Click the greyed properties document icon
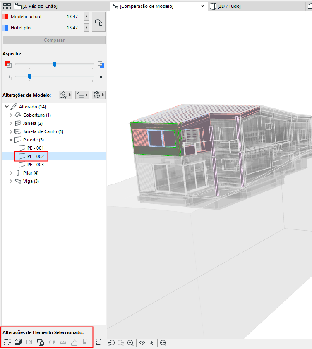Image resolution: width=312 pixels, height=349 pixels. point(85,342)
